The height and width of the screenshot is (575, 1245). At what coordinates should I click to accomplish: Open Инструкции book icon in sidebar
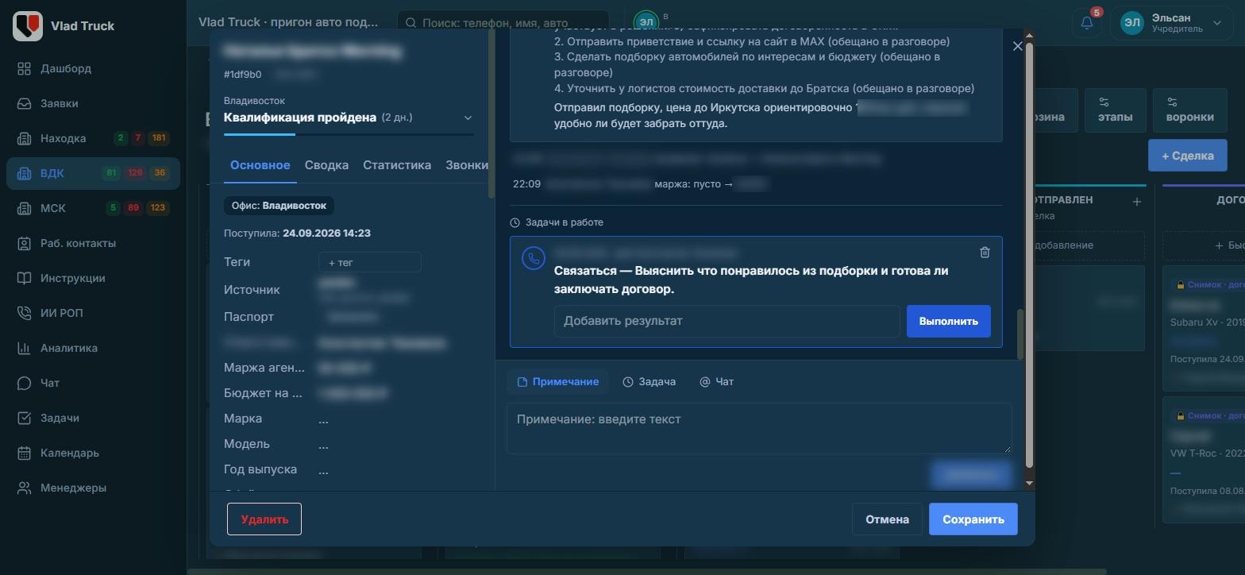25,278
